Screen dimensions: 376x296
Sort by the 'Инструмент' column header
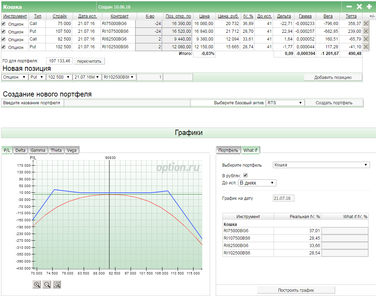point(15,16)
